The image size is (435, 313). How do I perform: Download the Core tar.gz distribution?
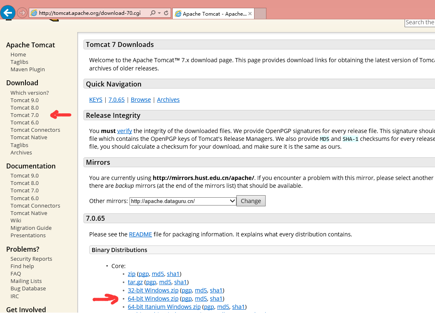135,282
